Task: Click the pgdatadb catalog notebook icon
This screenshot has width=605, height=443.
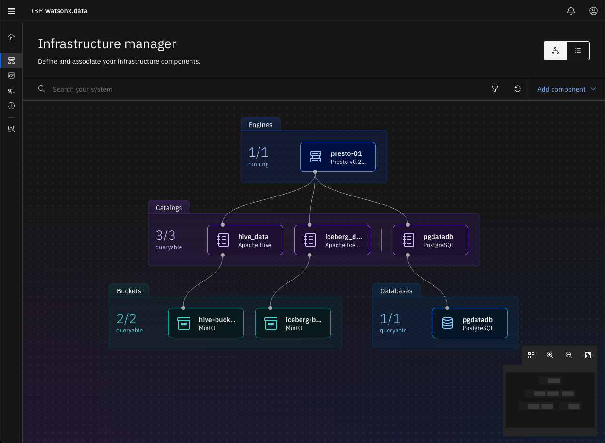Action: point(408,240)
